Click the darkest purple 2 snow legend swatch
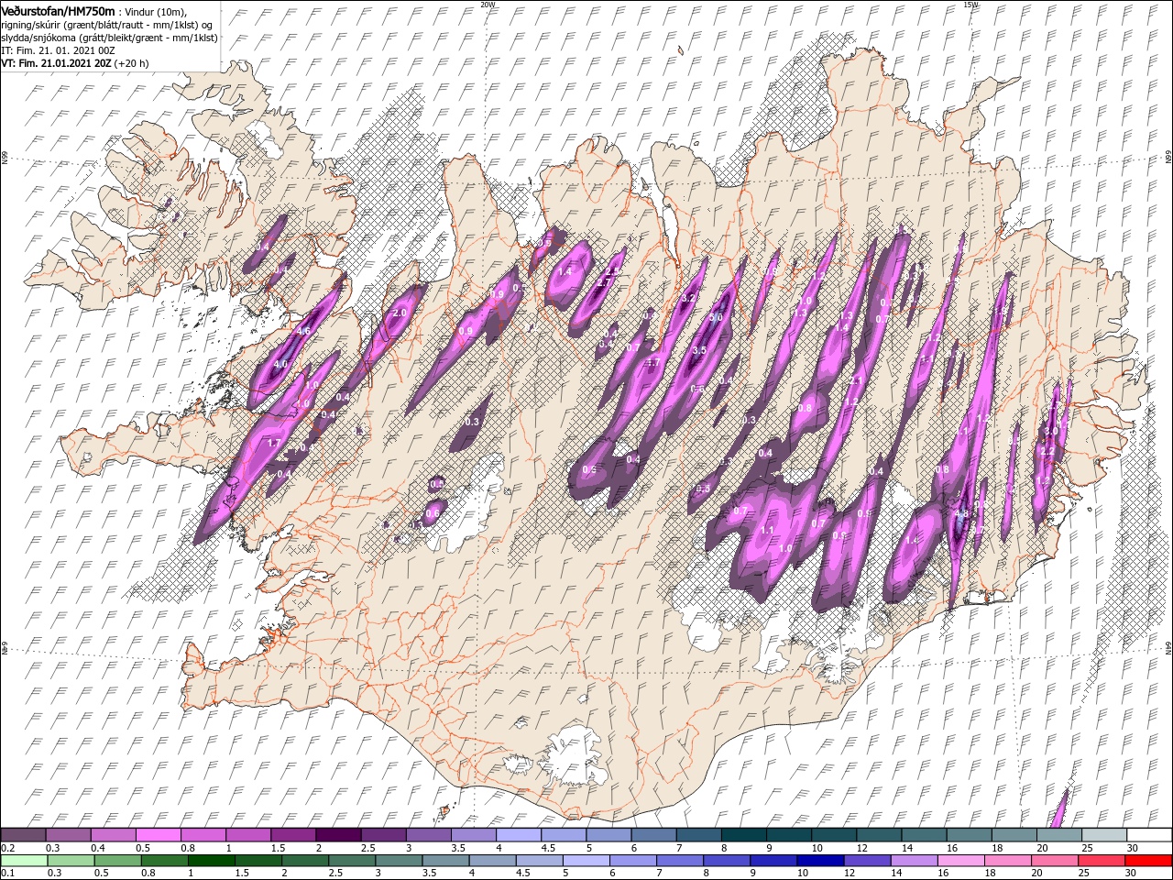The width and height of the screenshot is (1173, 880). point(338,835)
